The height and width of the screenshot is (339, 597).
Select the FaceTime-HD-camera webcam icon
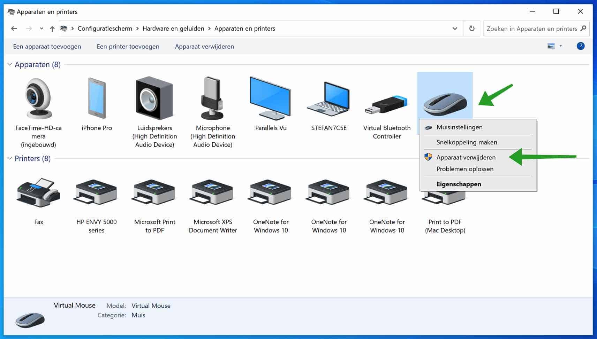[x=38, y=99]
